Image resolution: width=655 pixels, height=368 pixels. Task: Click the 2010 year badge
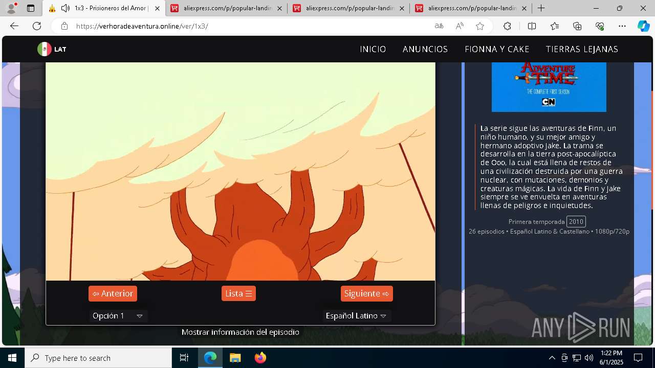576,221
